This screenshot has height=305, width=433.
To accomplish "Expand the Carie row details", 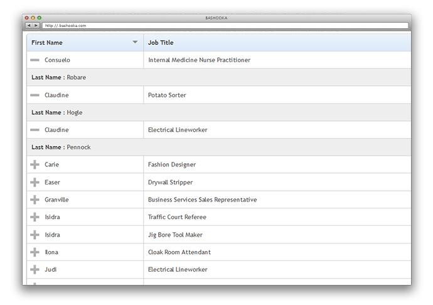I will 35,164.
